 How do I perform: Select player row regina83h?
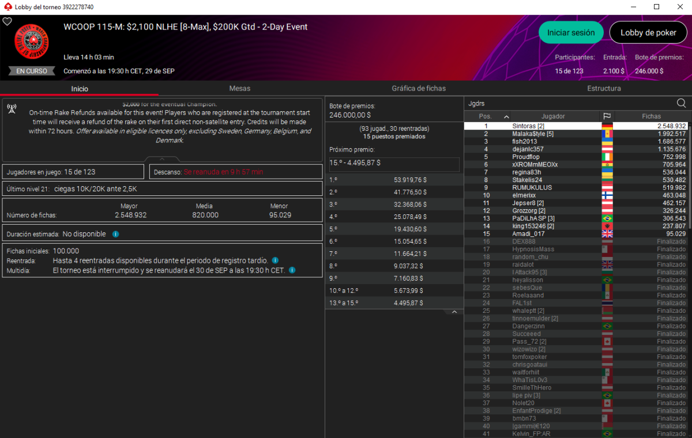576,172
